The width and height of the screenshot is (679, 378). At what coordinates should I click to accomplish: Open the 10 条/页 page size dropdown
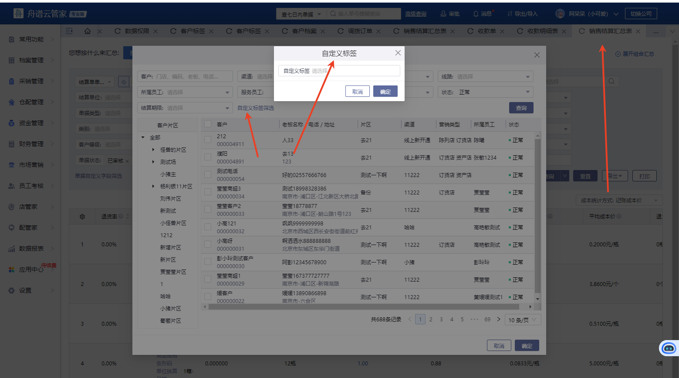click(x=523, y=320)
